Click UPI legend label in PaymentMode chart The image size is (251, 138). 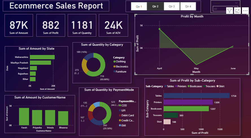123,110
